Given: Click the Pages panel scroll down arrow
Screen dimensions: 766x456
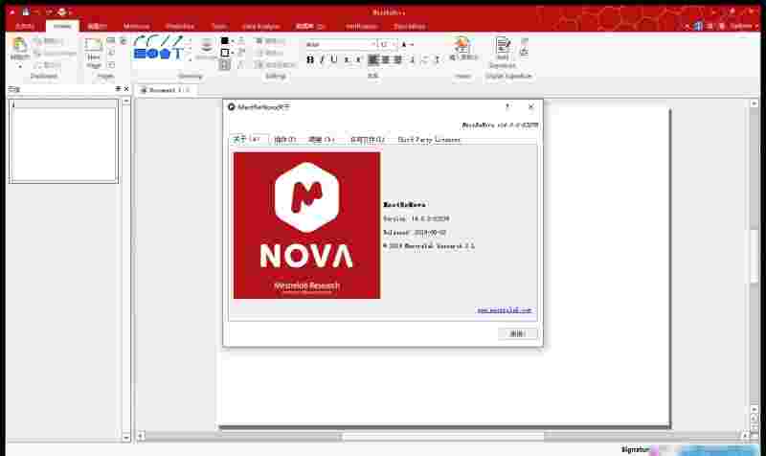Looking at the screenshot, I should [x=126, y=438].
